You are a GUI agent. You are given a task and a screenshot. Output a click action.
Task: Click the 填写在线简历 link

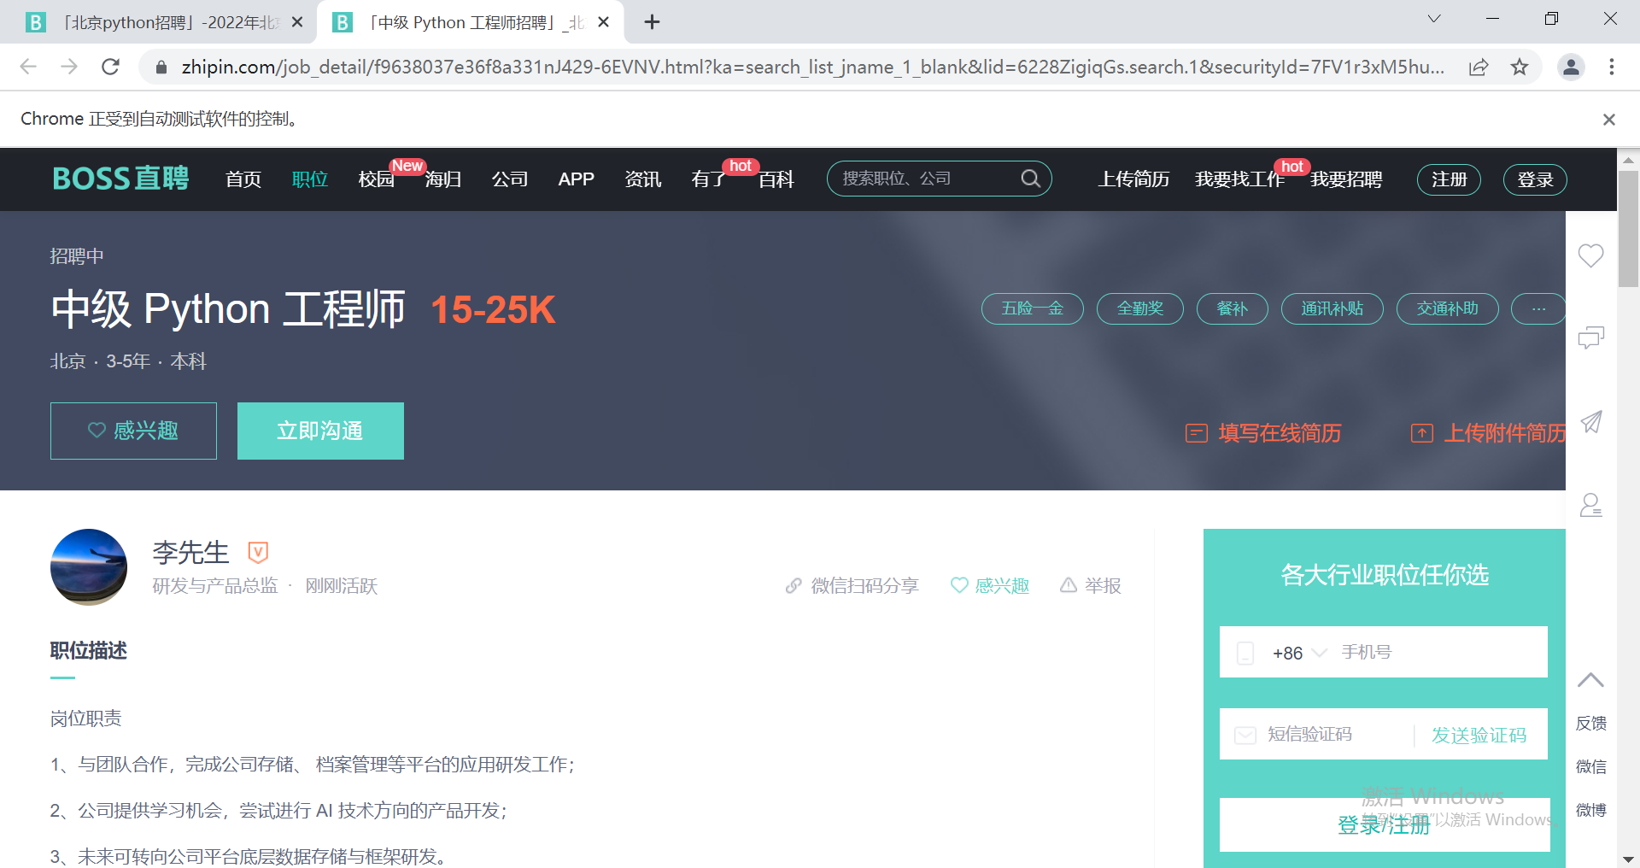pos(1263,433)
